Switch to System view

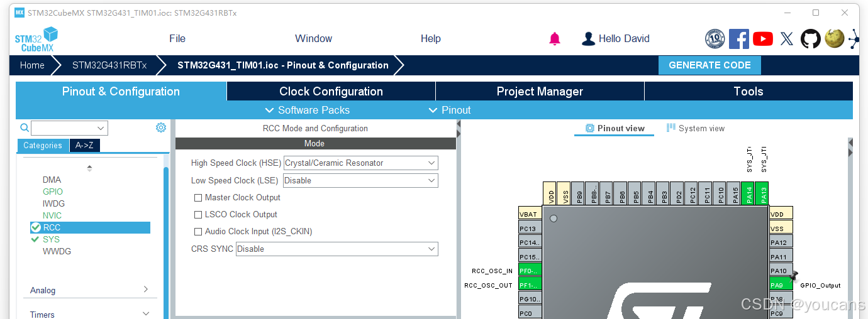(x=696, y=128)
